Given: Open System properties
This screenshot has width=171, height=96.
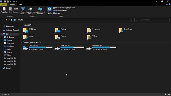Looking at the screenshot, I should tap(60, 11).
